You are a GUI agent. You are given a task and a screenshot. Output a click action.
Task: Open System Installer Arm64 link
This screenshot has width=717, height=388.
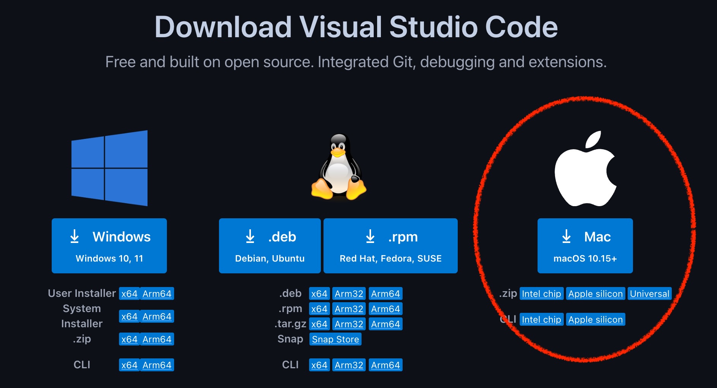157,316
